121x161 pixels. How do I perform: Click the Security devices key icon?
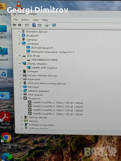tap(26, 117)
